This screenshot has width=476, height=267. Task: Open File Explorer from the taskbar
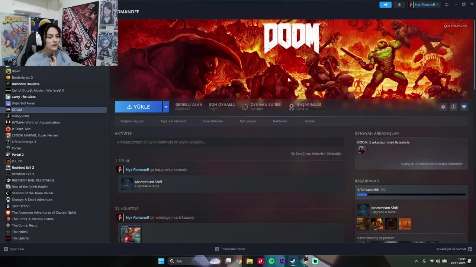250,261
